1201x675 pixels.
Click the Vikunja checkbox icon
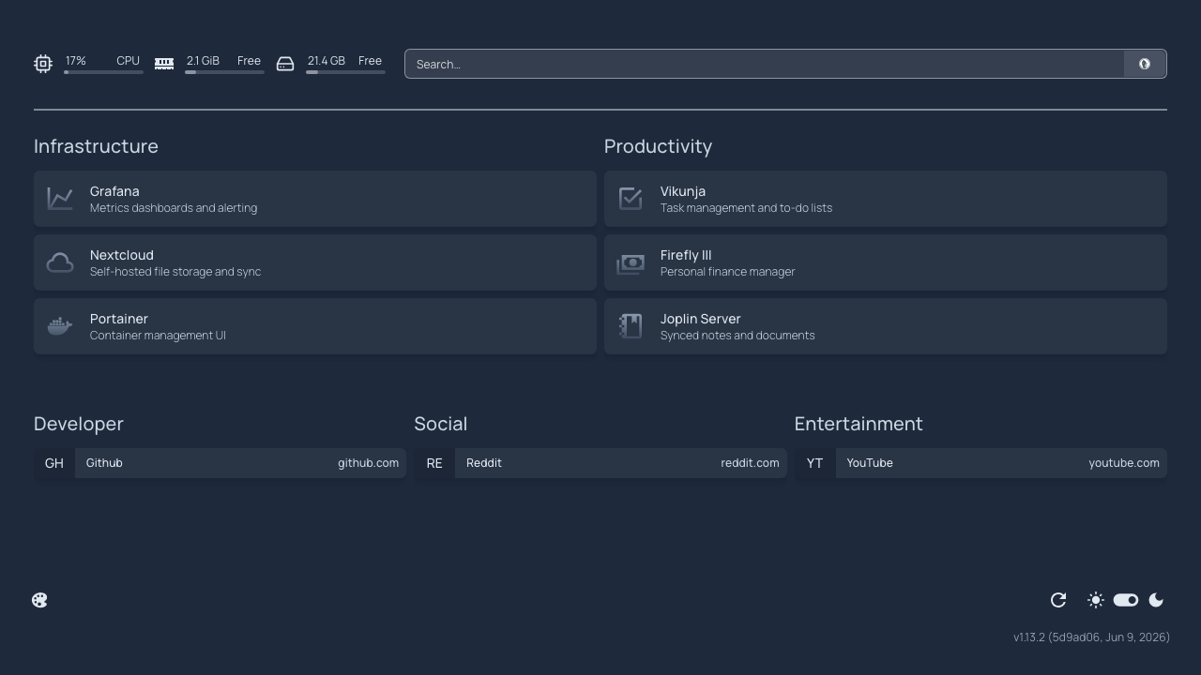pyautogui.click(x=631, y=199)
